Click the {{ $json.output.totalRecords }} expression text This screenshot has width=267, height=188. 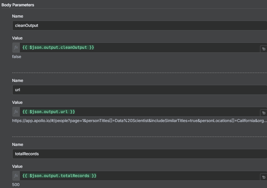(x=59, y=176)
